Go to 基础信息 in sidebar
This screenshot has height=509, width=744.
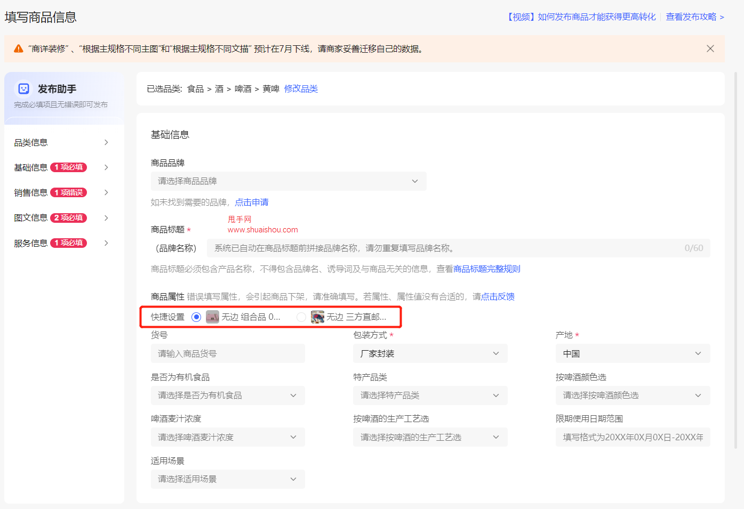pos(31,167)
